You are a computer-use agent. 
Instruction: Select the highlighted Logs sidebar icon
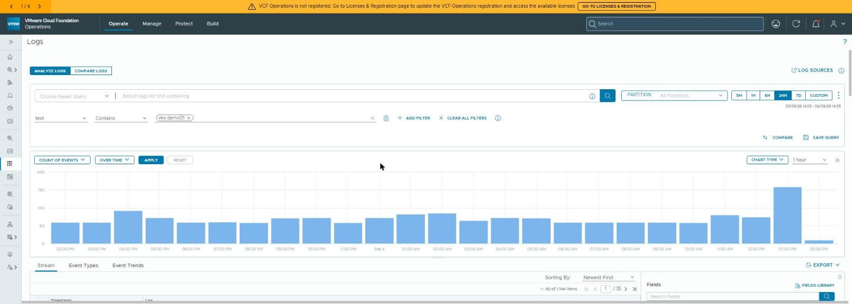tap(10, 164)
